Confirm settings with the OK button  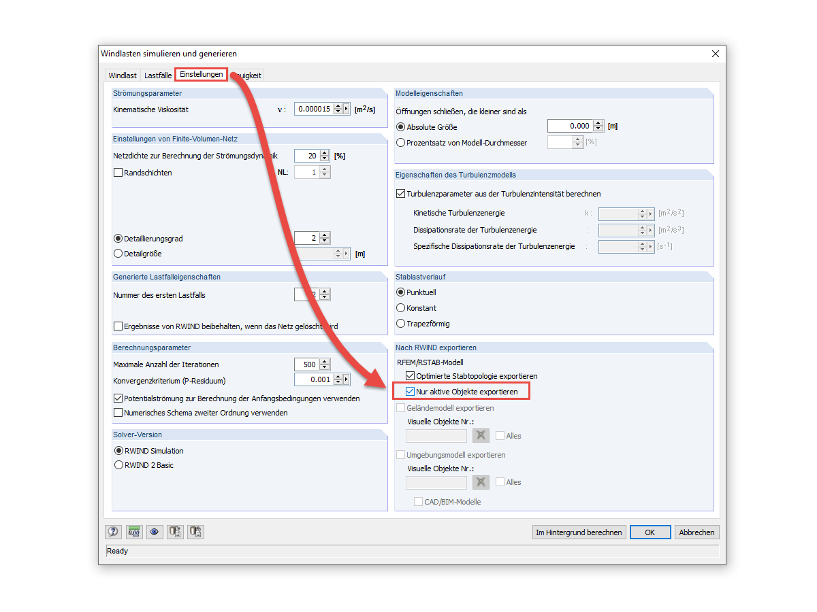pyautogui.click(x=650, y=532)
